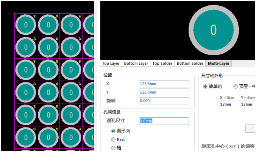Choose the 顶层 radio option beside 简单的
This screenshot has height=152, width=256.
[x=236, y=87]
